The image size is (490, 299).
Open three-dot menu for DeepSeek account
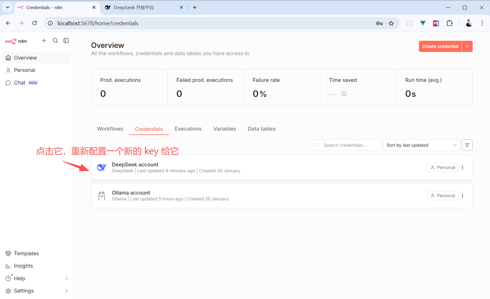(463, 168)
